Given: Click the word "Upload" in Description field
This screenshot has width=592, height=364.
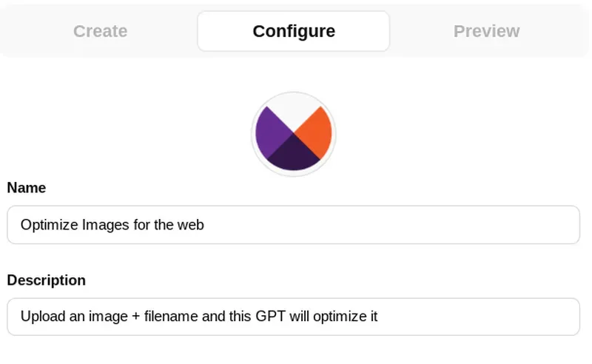Looking at the screenshot, I should click(41, 317).
